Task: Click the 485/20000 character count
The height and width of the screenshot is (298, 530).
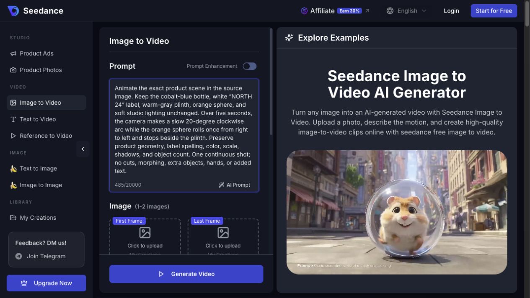Action: coord(128,185)
